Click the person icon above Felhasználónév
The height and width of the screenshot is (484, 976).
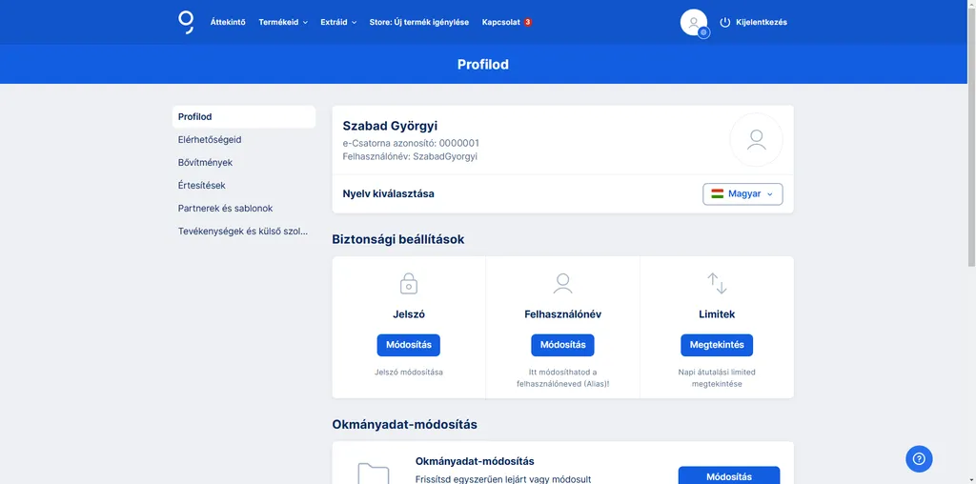point(562,283)
